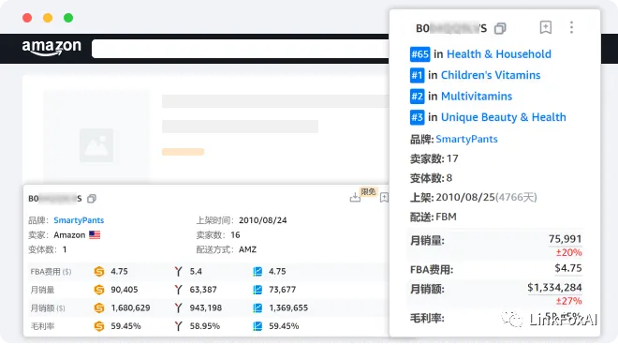
Task: Open the Multivitamins category link
Action: (x=477, y=96)
